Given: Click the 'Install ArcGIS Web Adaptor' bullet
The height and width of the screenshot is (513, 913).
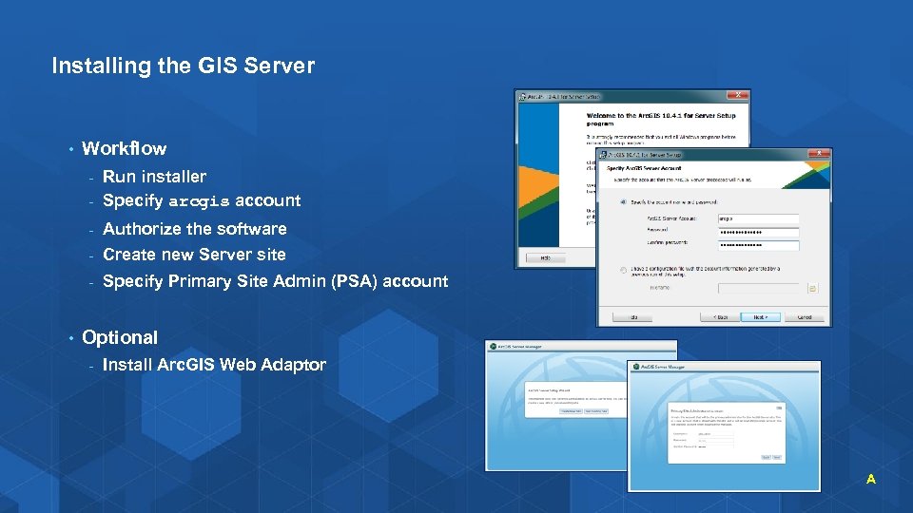Looking at the screenshot, I should [214, 365].
